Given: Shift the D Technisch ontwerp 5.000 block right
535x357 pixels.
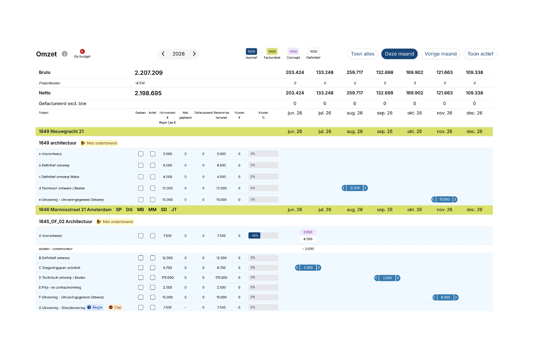Looking at the screenshot, I should pos(398,278).
